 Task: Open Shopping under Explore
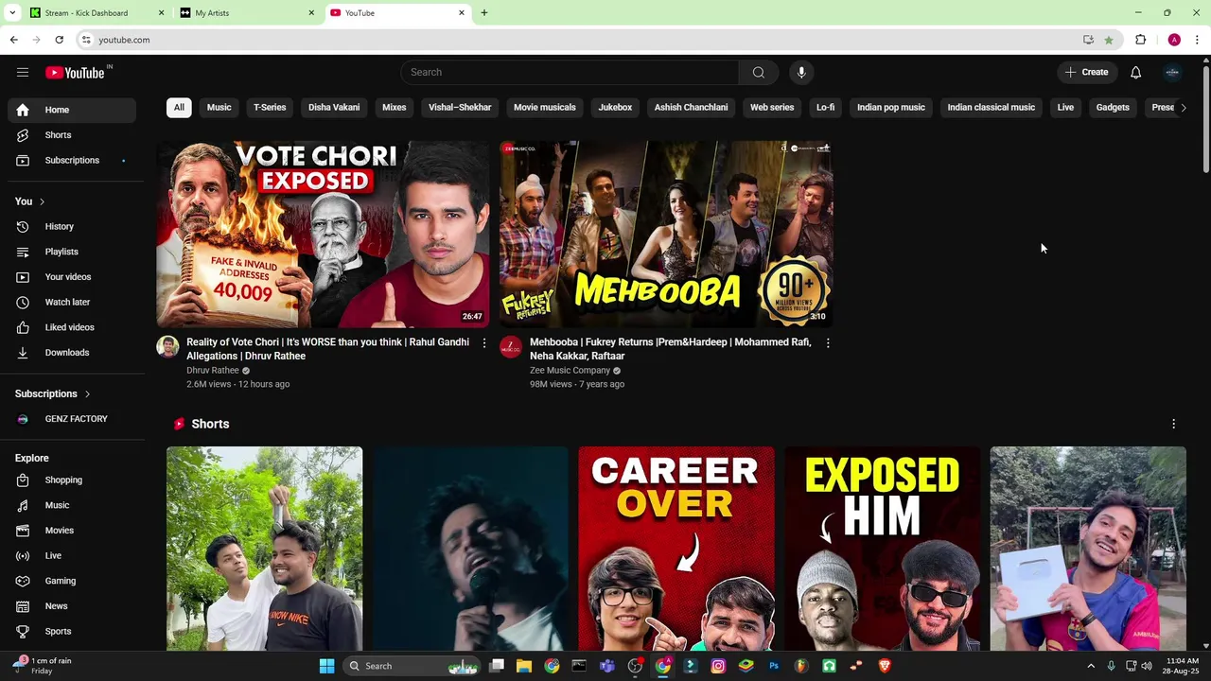[72, 480]
